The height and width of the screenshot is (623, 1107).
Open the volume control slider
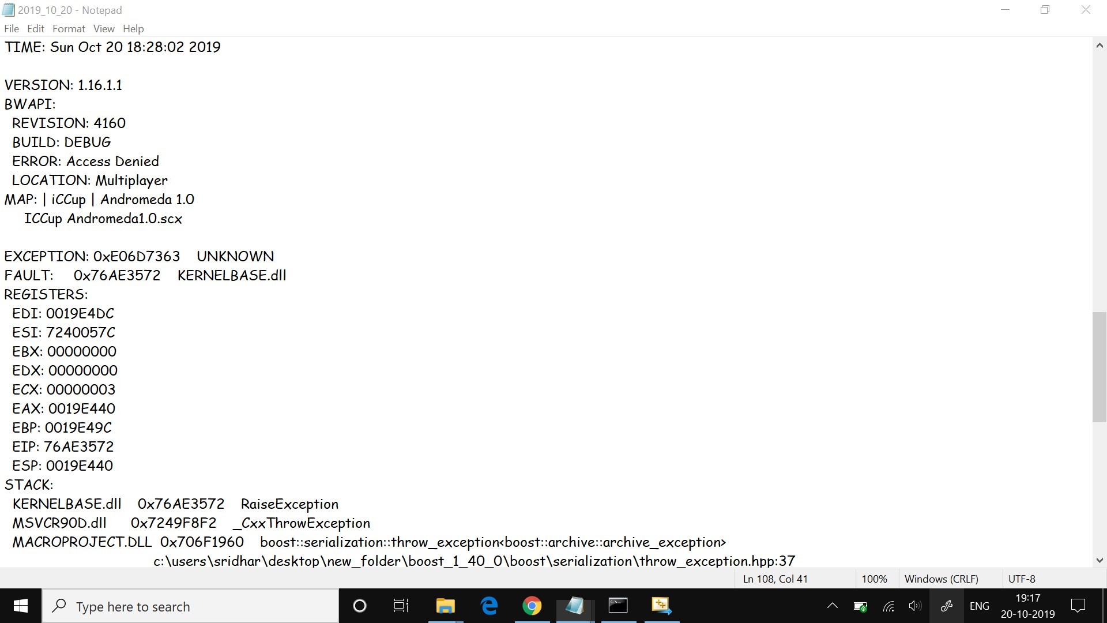click(x=914, y=606)
